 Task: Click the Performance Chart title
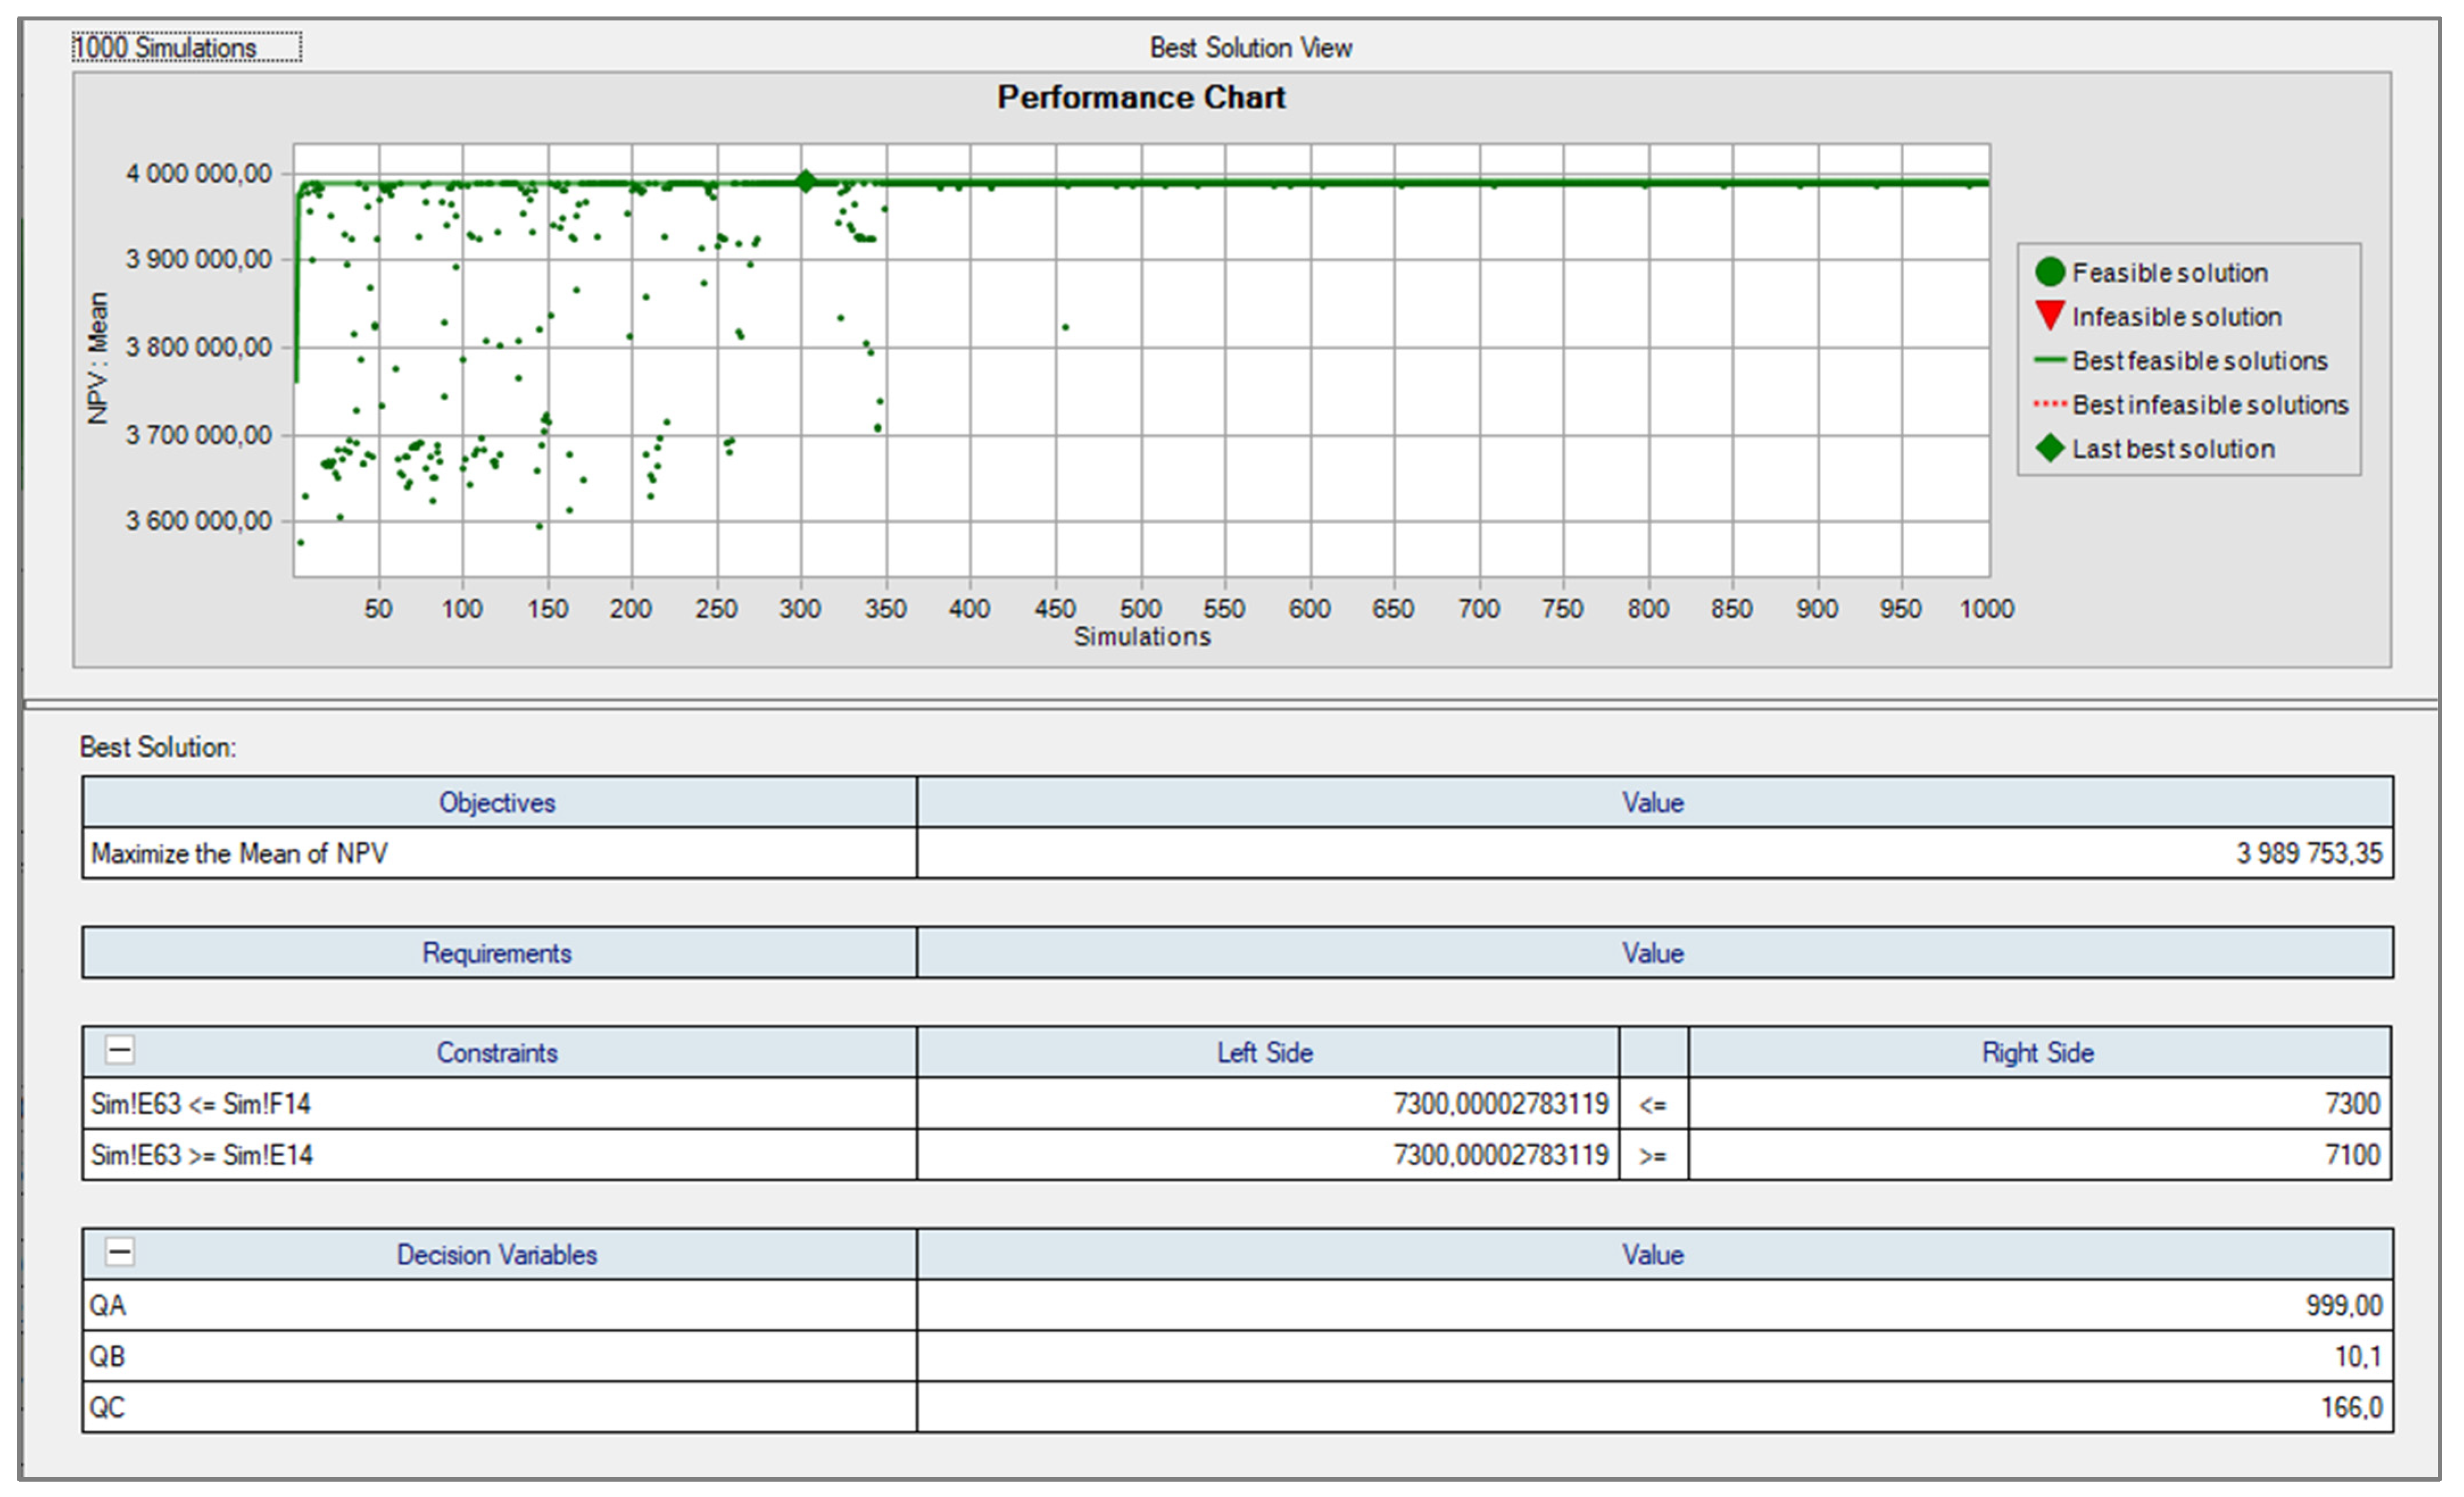click(1141, 97)
